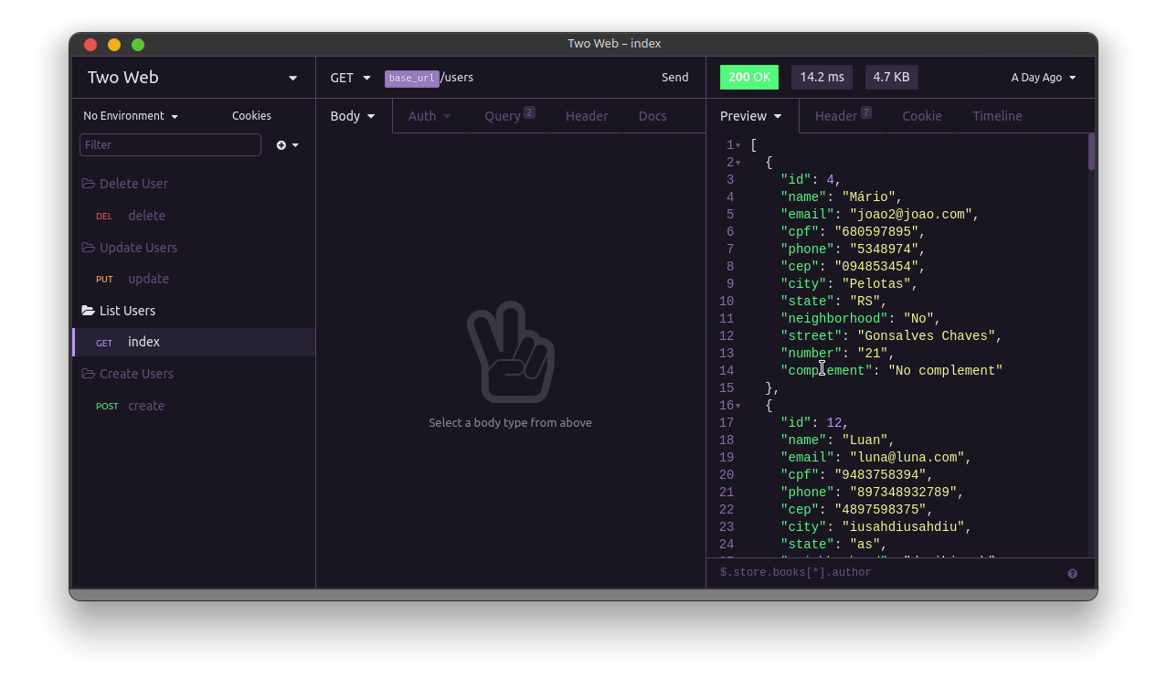The image size is (1167, 679).
Task: Open the Preview mode dropdown
Action: pyautogui.click(x=751, y=116)
